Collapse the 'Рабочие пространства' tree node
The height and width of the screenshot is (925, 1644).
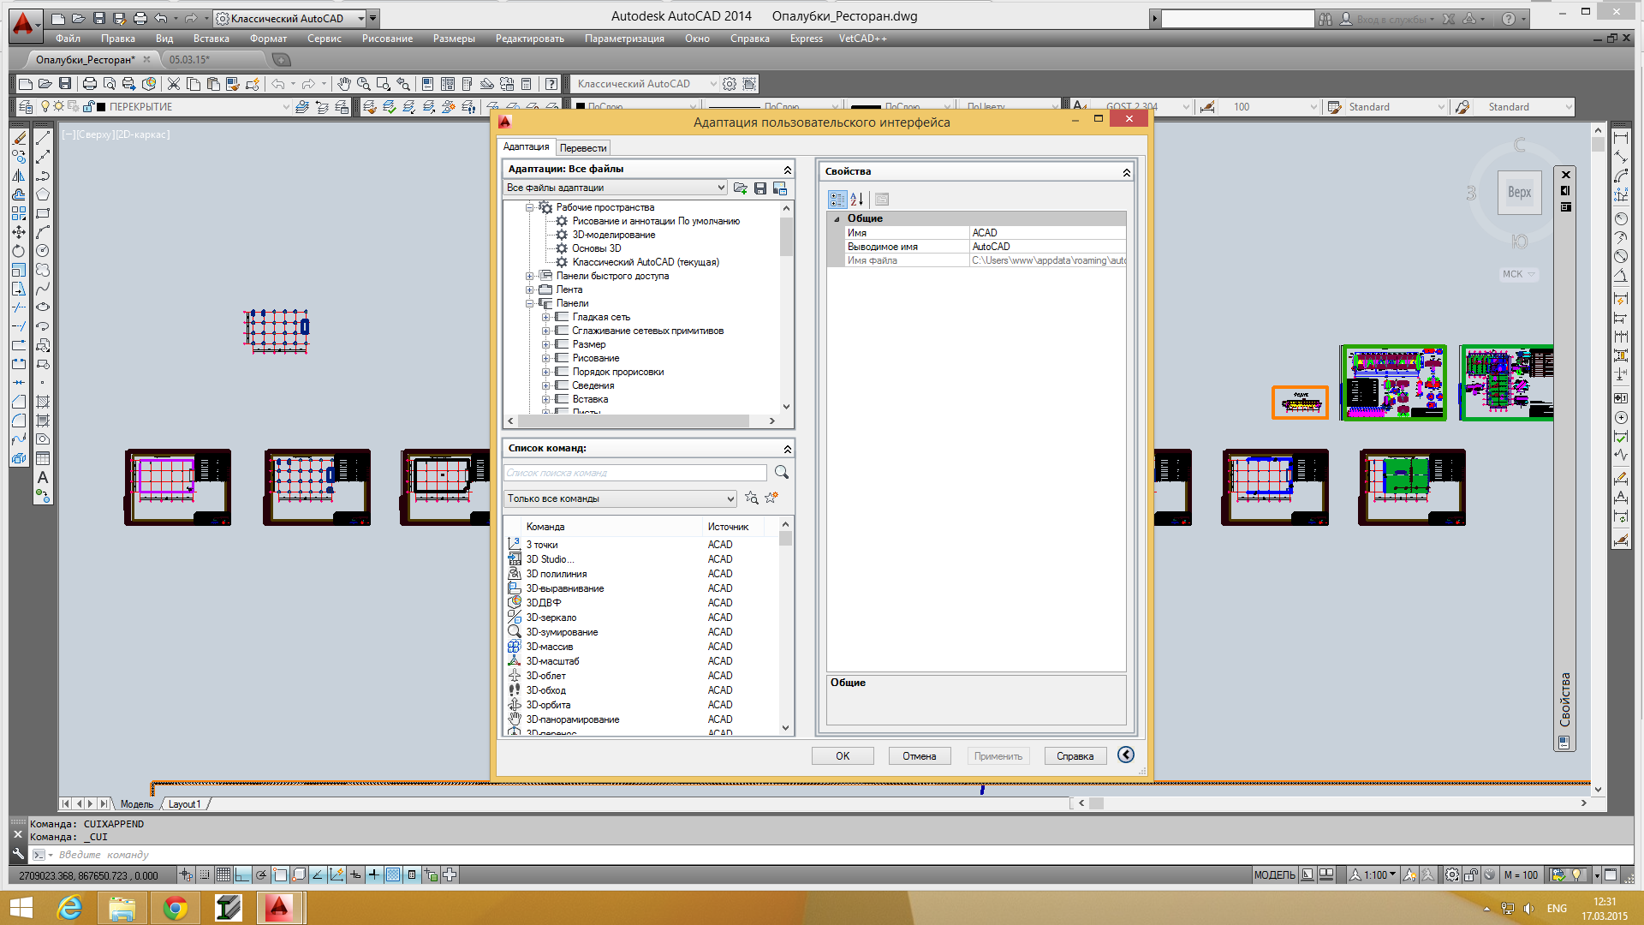530,208
